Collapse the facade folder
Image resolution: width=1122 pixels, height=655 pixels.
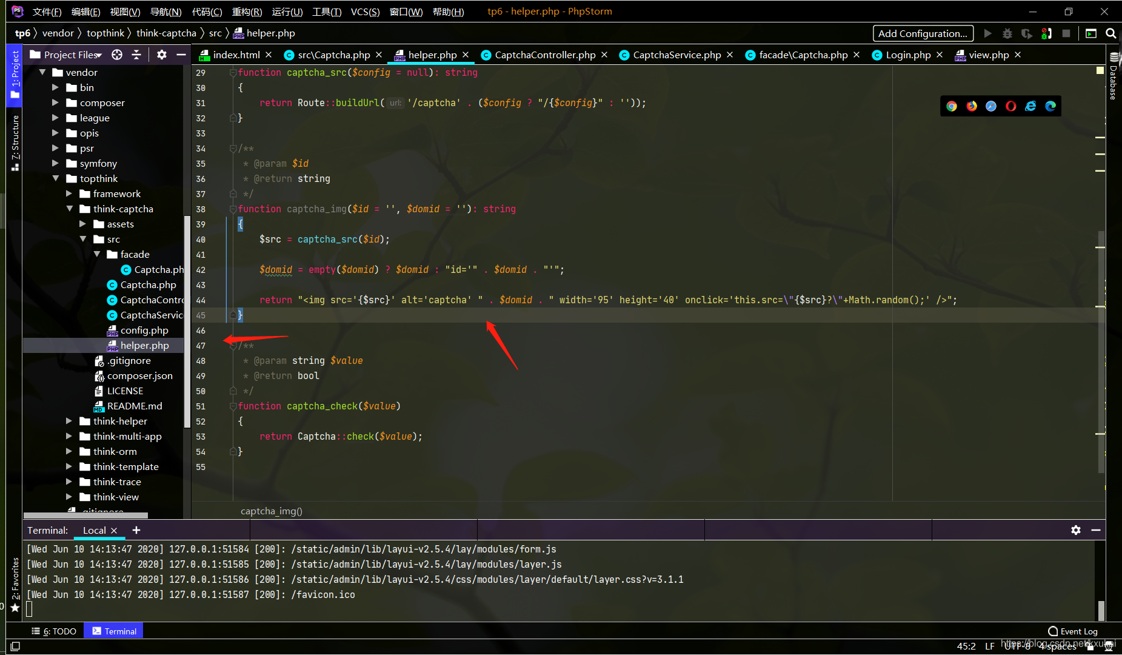click(x=97, y=254)
